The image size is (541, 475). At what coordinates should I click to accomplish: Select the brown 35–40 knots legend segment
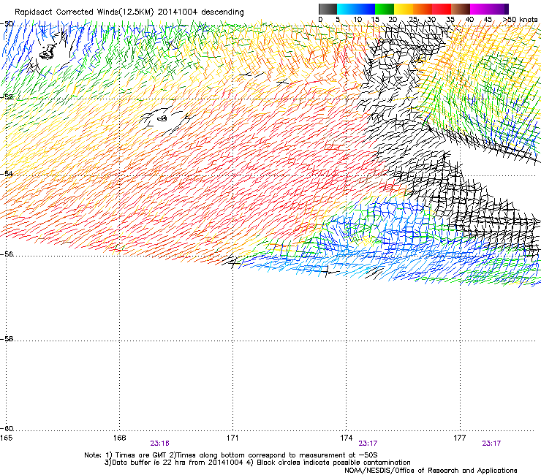coord(461,9)
